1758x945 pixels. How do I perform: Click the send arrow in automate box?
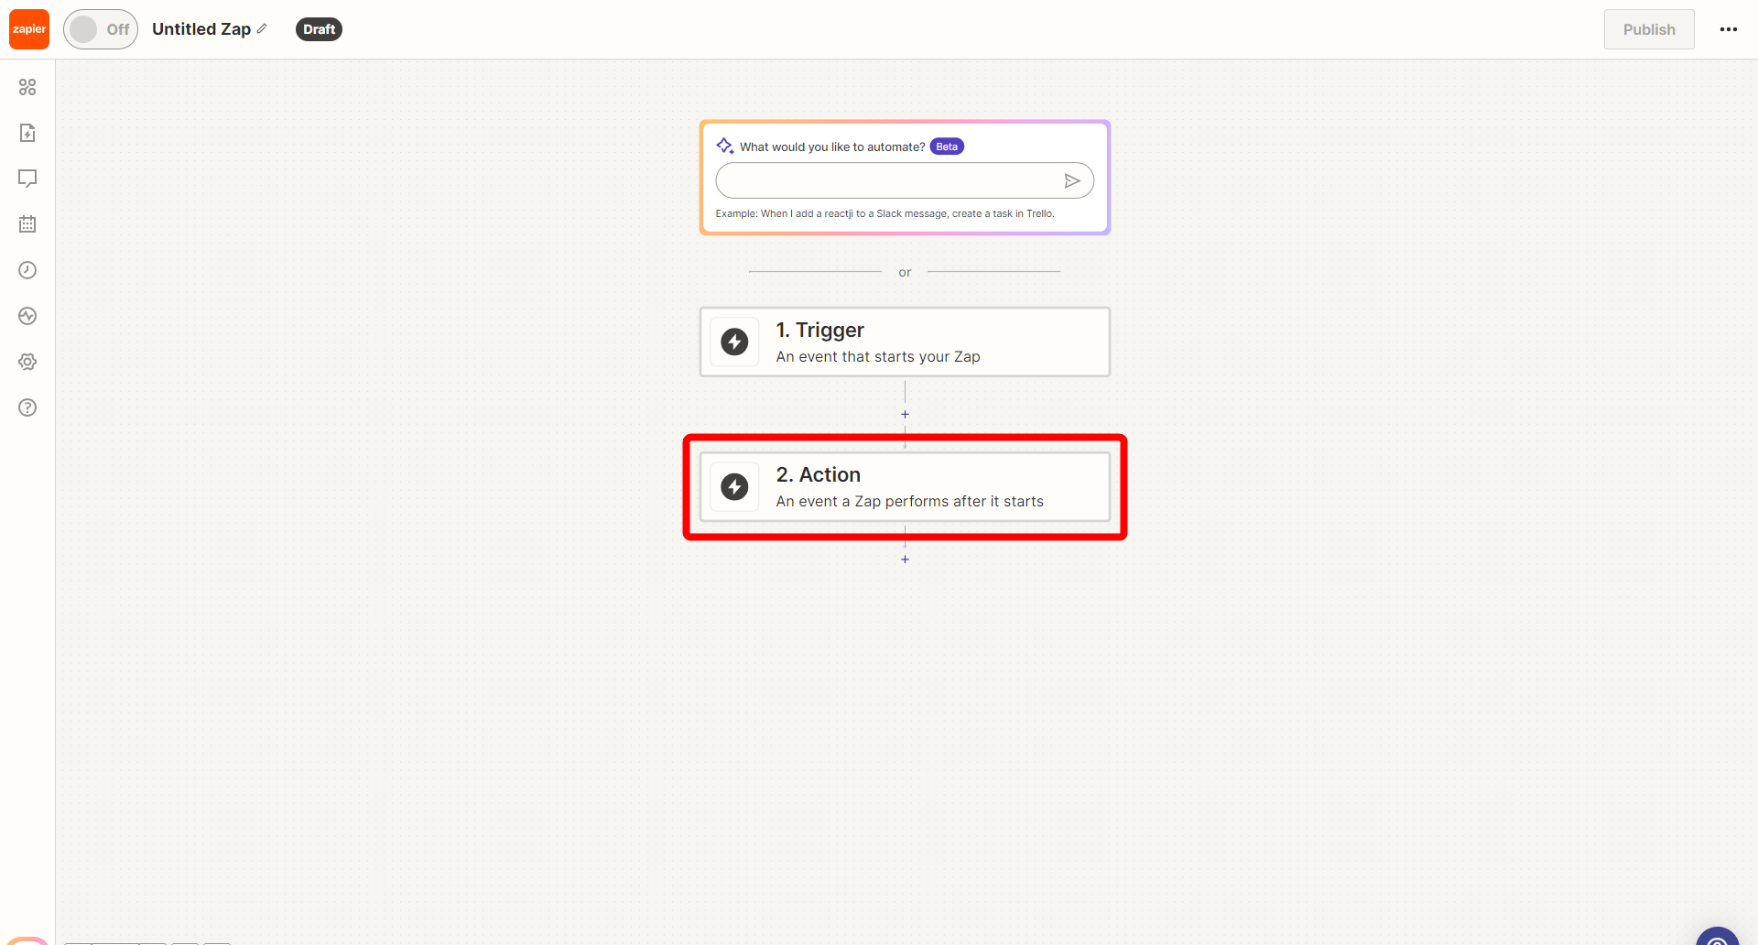coord(1072,181)
